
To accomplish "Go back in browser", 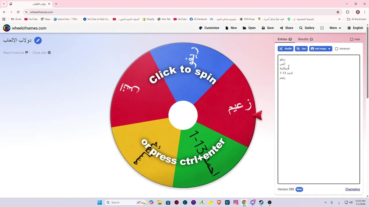I will click(4, 12).
